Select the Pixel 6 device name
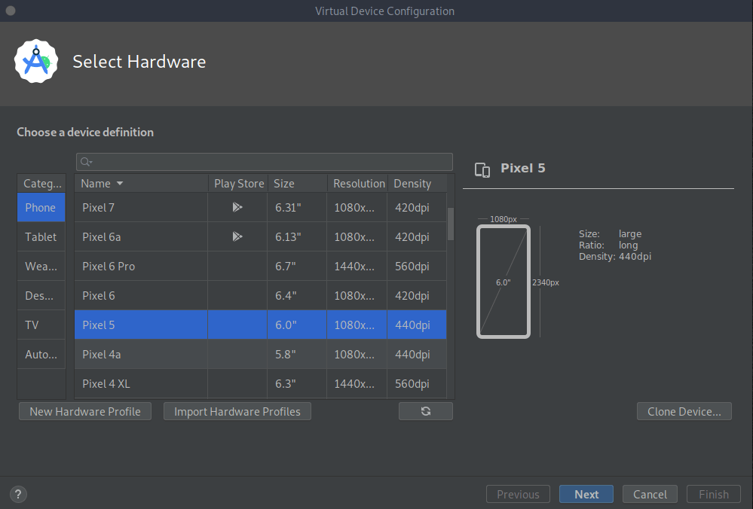This screenshot has width=753, height=509. tap(99, 295)
